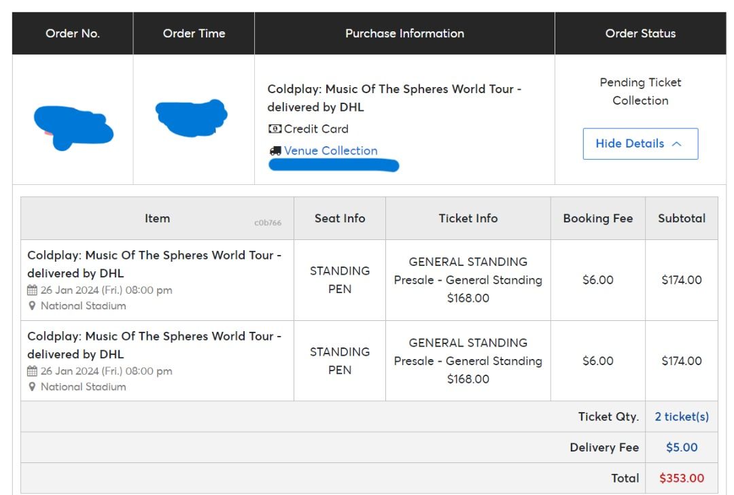The image size is (734, 495).
Task: Click the credit card payment icon
Action: [274, 129]
